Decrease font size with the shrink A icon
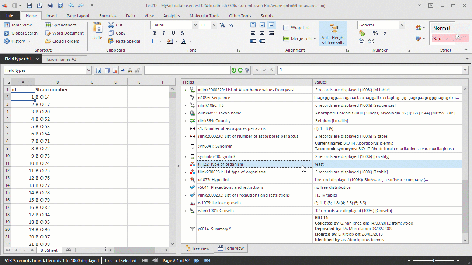472x265 pixels. click(231, 25)
